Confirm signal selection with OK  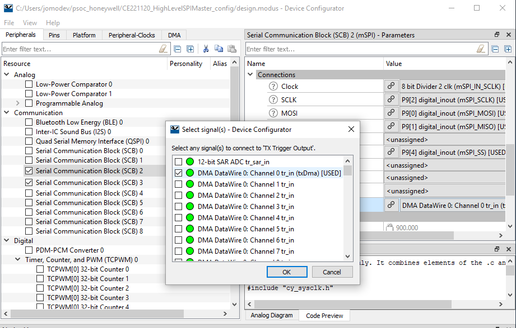pos(287,272)
